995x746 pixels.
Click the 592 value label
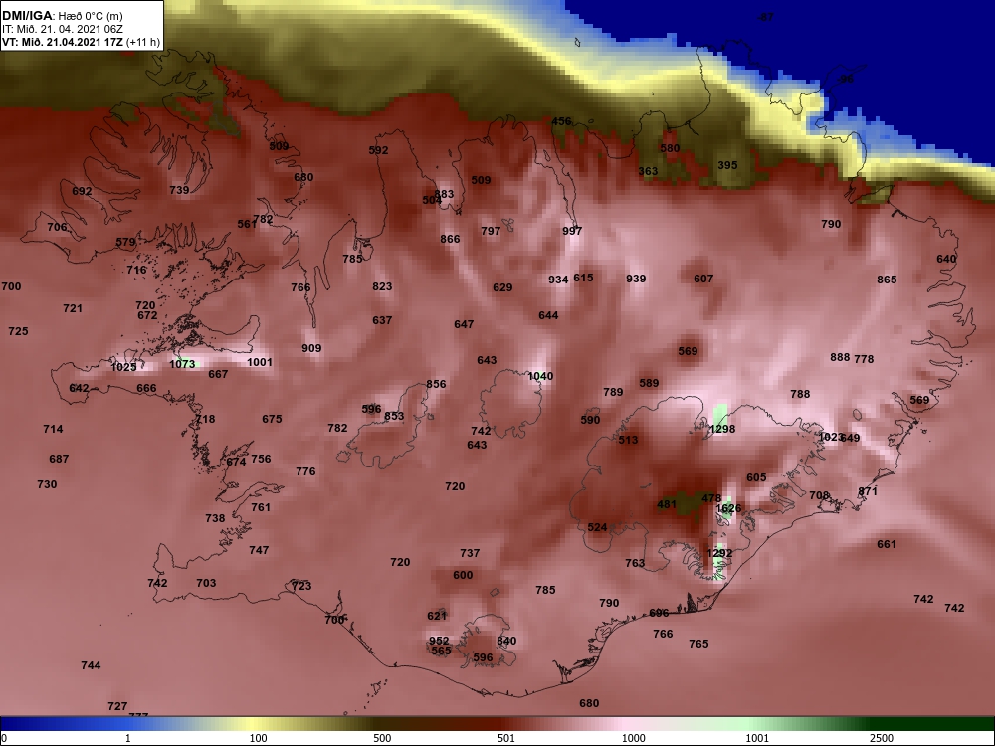(378, 150)
